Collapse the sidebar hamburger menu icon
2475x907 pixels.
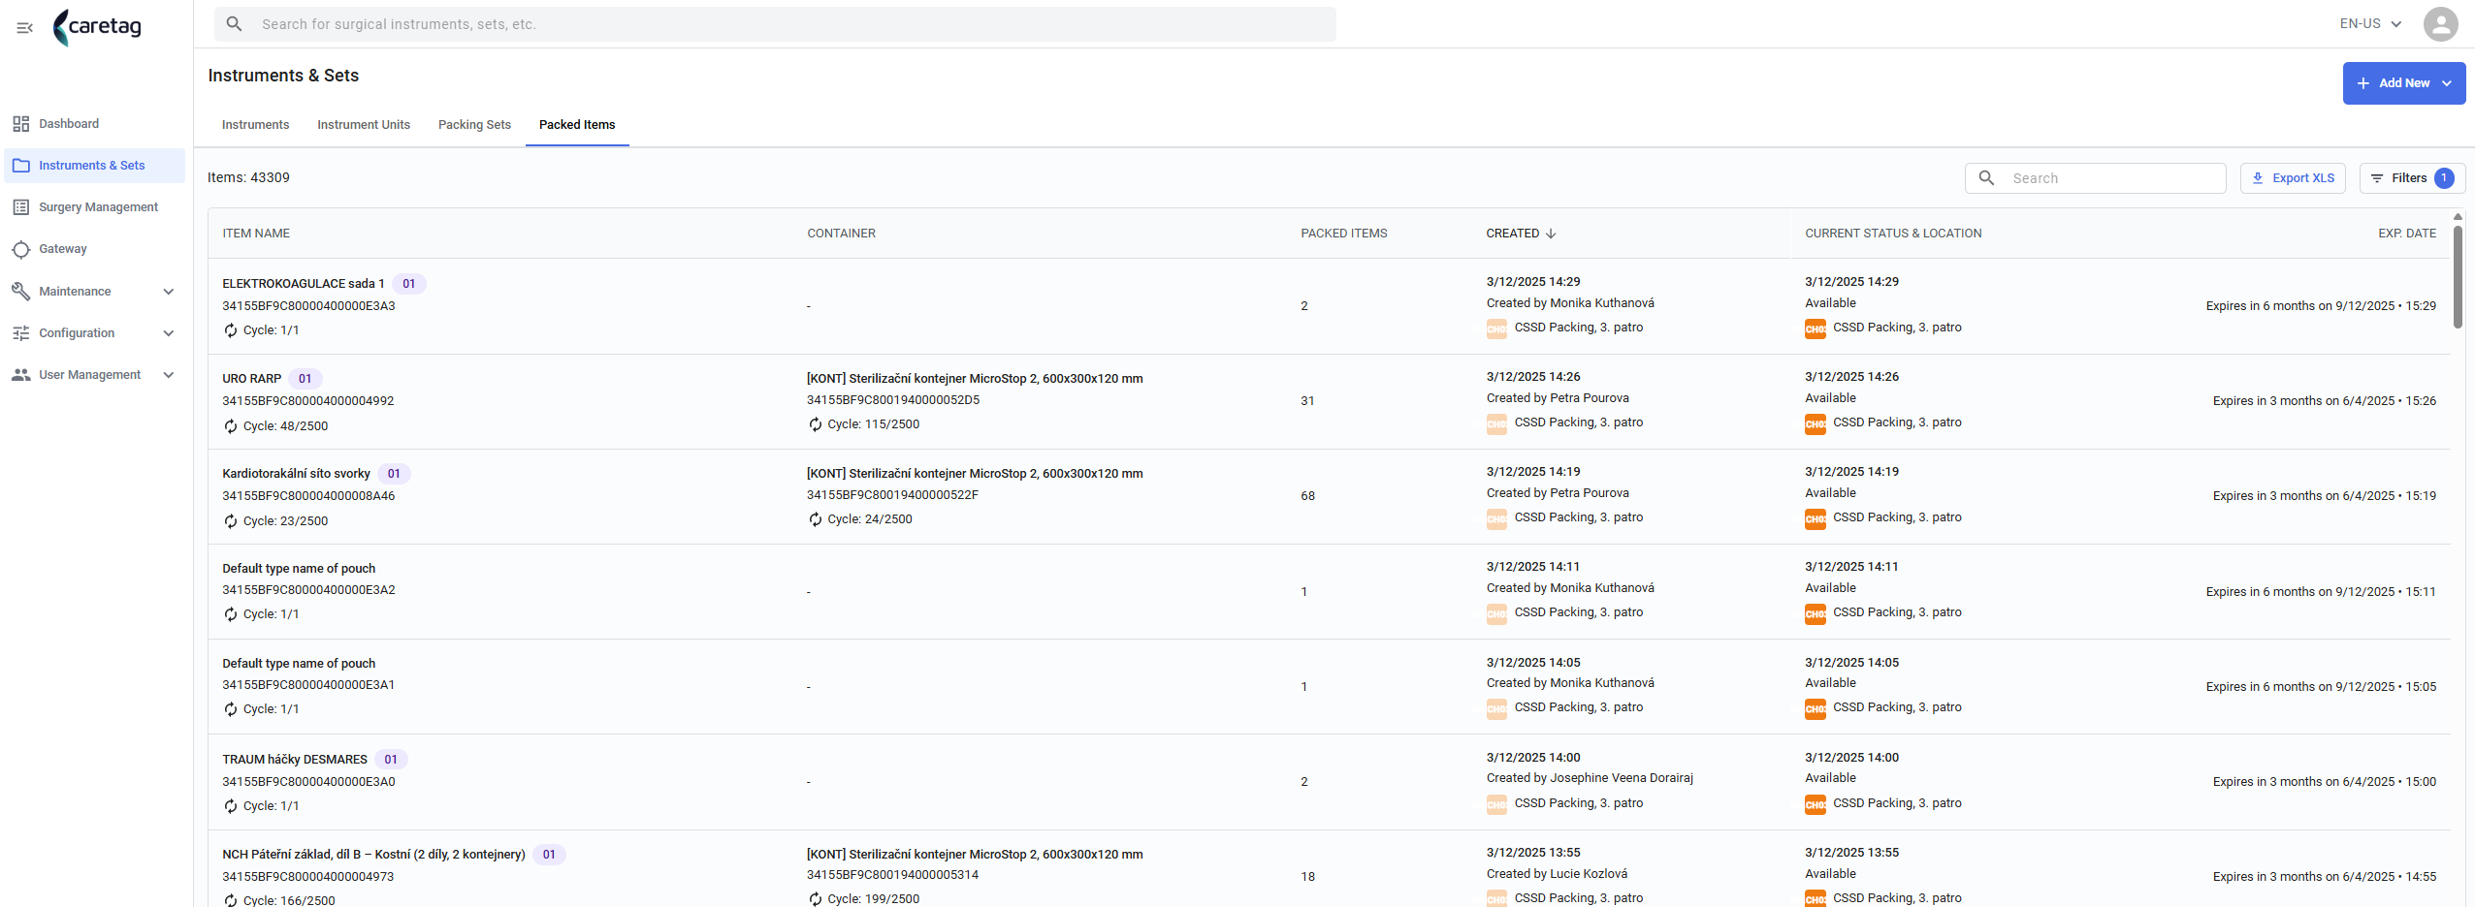24,27
